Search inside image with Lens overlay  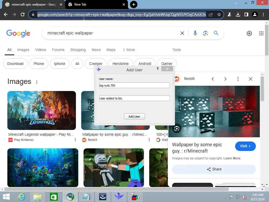177,128
